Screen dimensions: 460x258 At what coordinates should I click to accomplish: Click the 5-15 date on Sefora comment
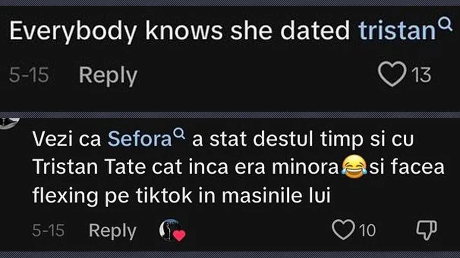(x=49, y=230)
